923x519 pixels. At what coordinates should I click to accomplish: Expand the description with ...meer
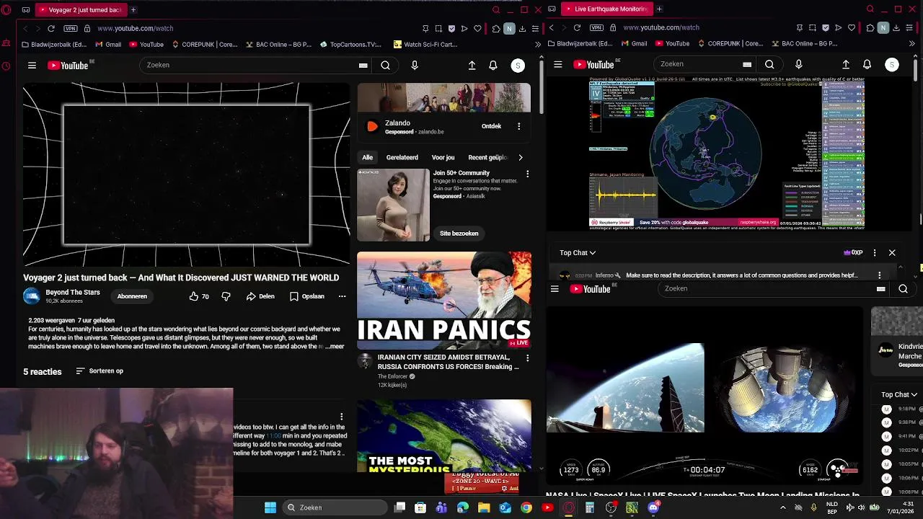click(335, 347)
